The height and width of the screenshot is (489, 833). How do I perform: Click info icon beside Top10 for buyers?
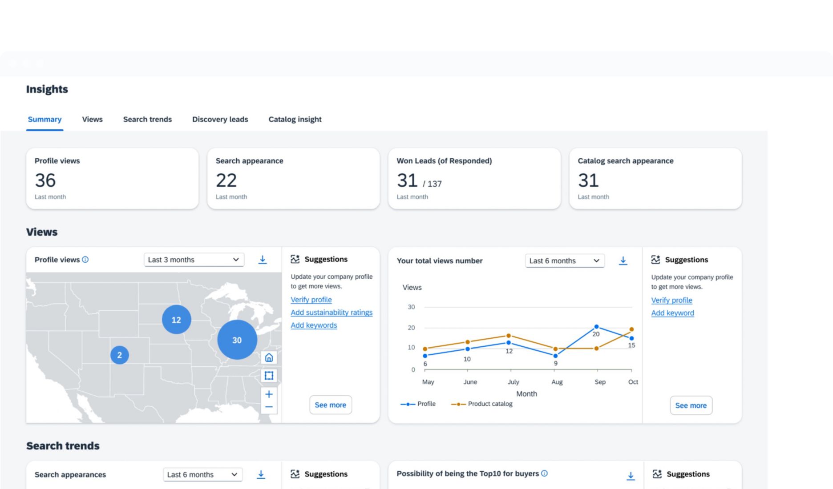point(544,473)
